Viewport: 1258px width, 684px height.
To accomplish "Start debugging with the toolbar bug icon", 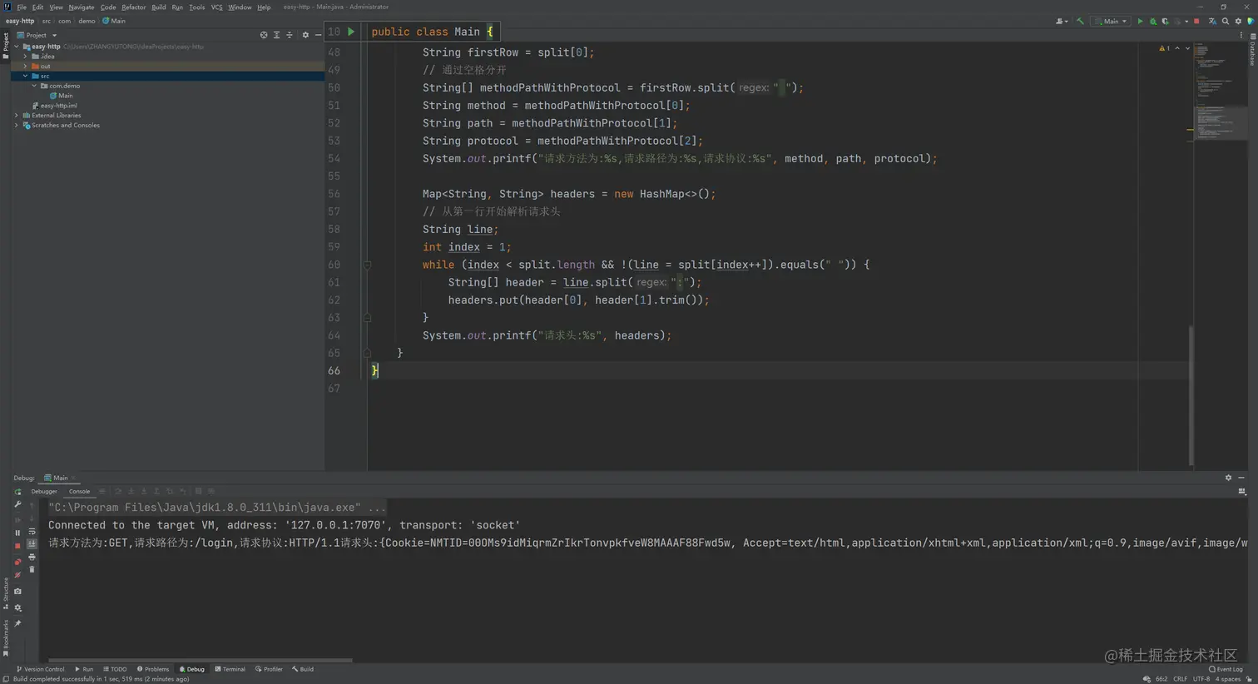I will coord(1152,22).
